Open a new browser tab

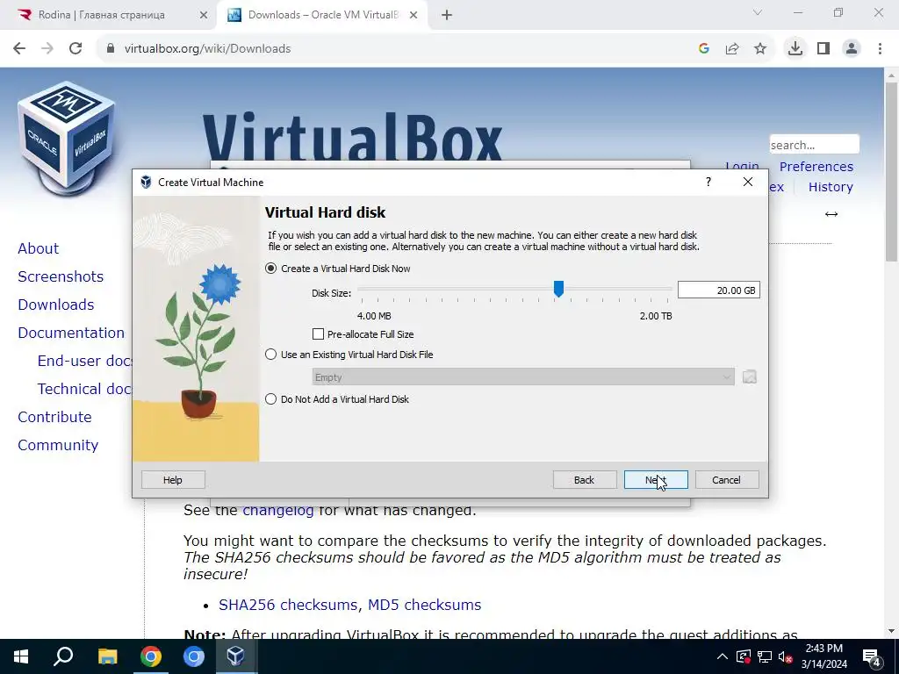point(447,15)
